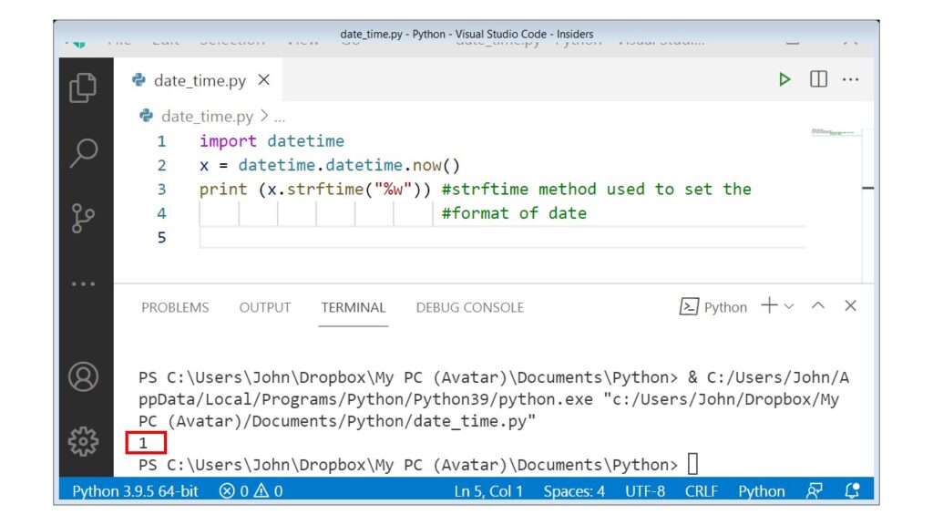Click the word import on line 1
The image size is (933, 525).
[228, 141]
